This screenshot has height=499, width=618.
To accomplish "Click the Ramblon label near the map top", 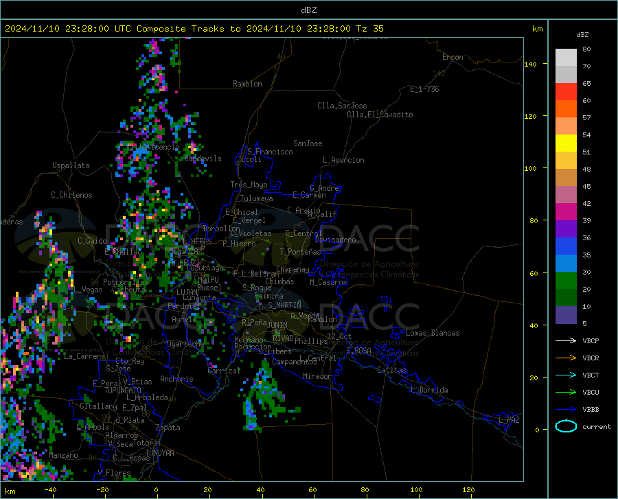I will 247,84.
